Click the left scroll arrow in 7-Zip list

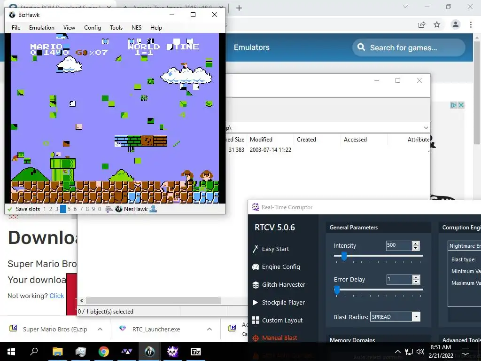[x=82, y=300]
